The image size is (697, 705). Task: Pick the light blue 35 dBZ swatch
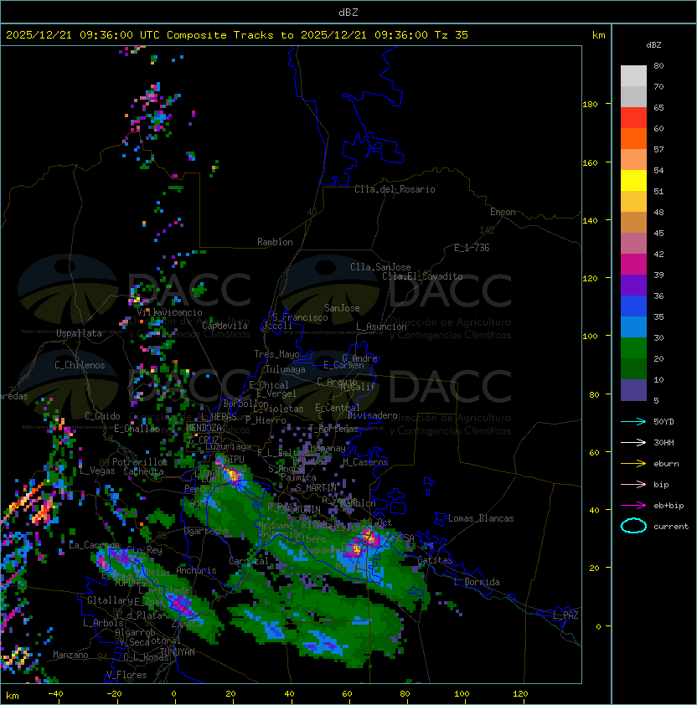(633, 327)
